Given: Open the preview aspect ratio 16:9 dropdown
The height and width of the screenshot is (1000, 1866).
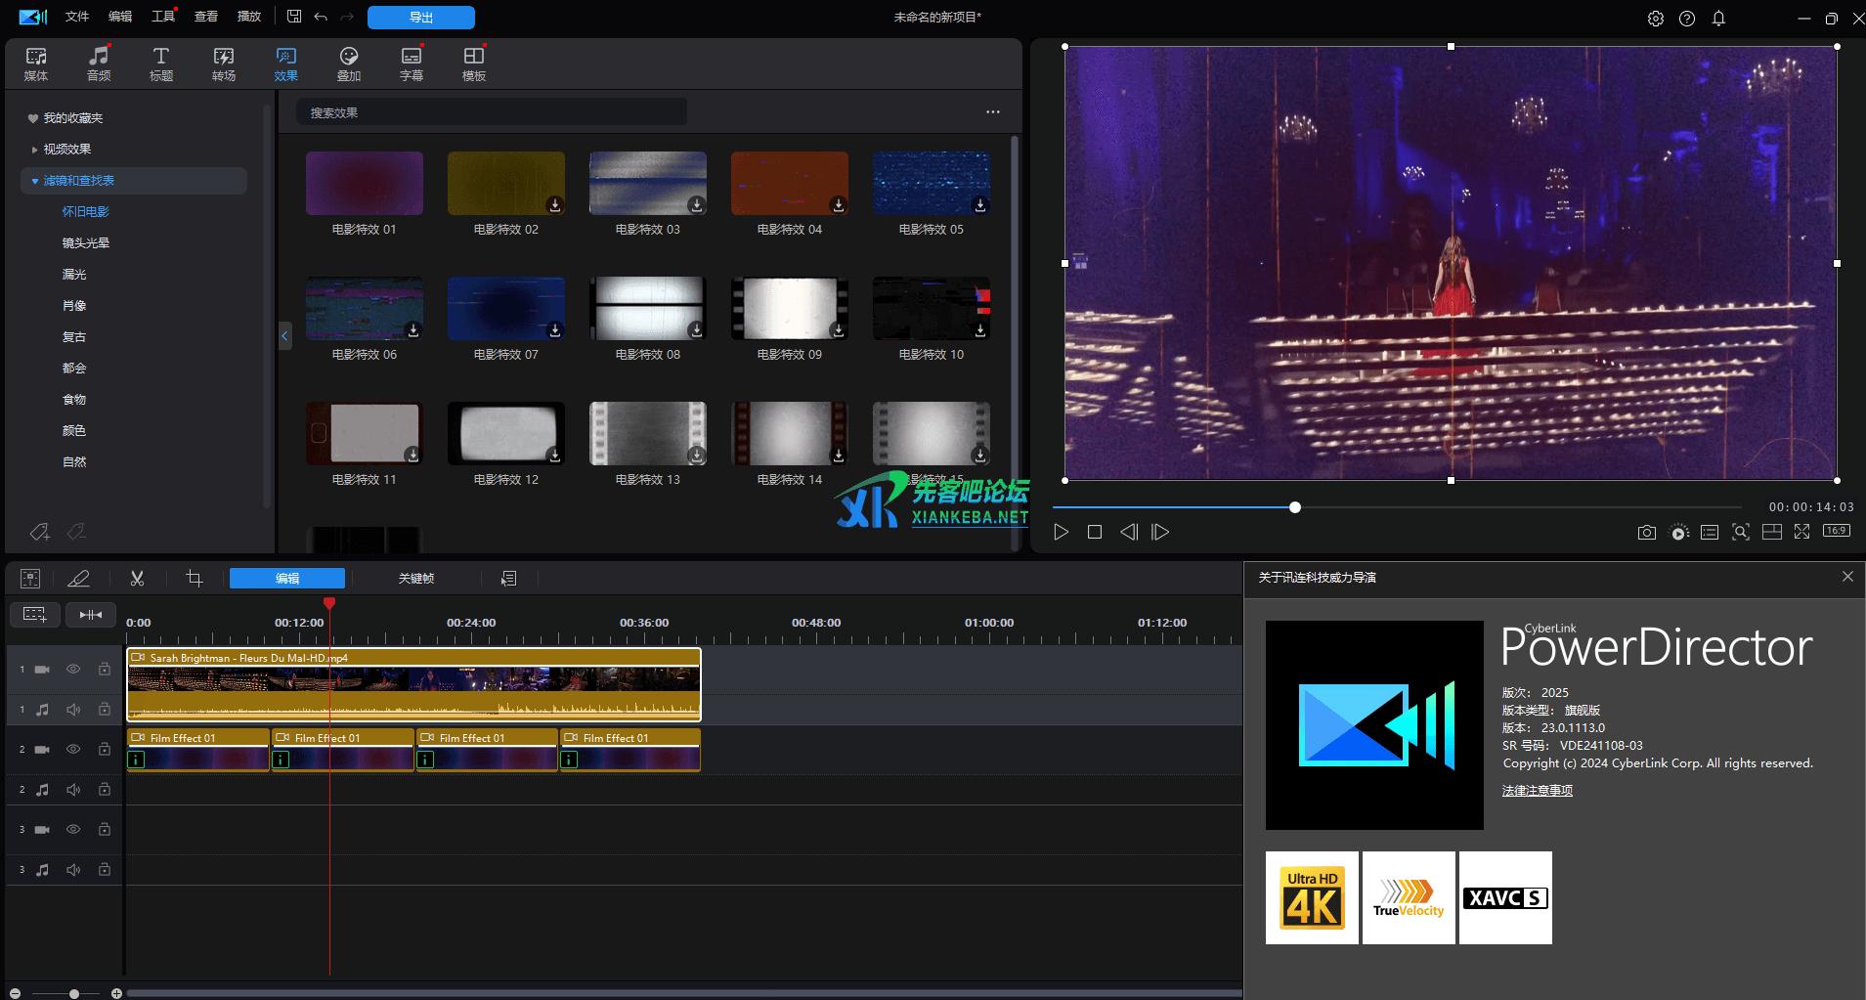Looking at the screenshot, I should tap(1837, 531).
